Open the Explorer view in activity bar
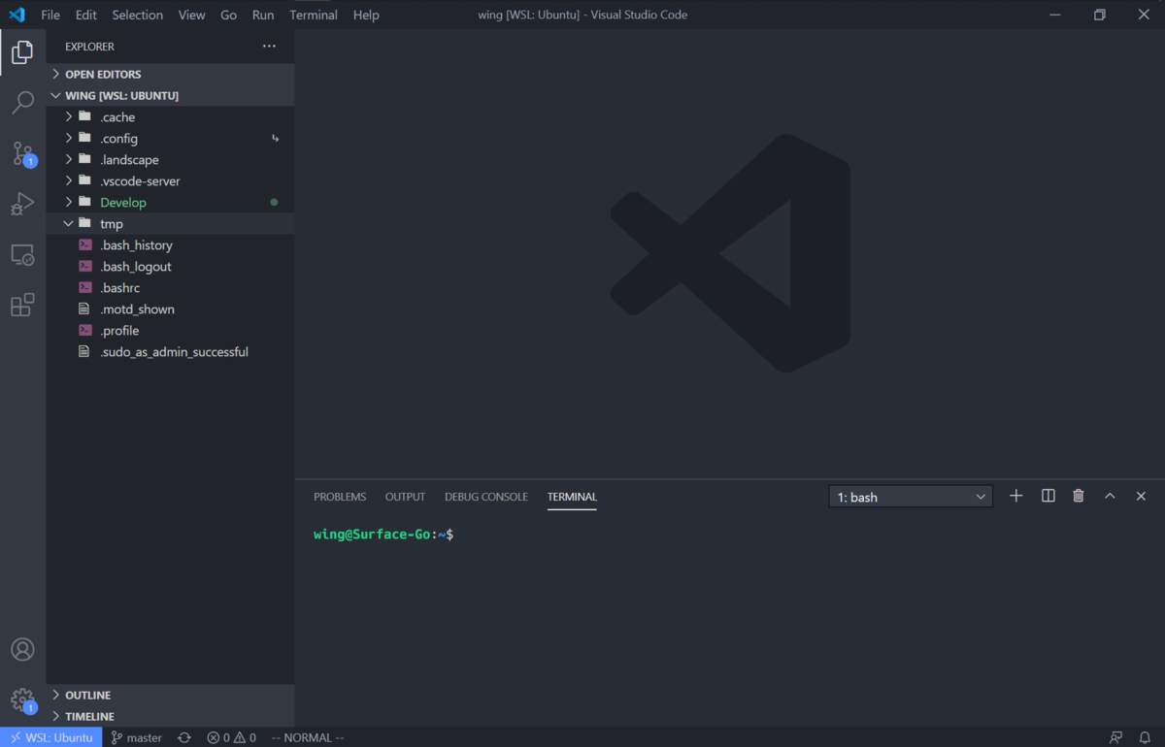This screenshot has width=1165, height=747. point(22,51)
